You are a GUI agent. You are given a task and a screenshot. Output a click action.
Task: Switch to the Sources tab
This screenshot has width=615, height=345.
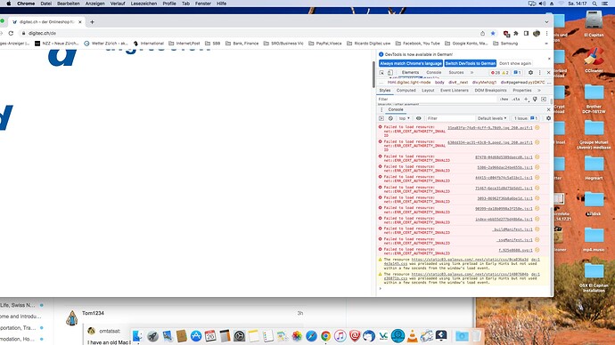[x=456, y=73]
